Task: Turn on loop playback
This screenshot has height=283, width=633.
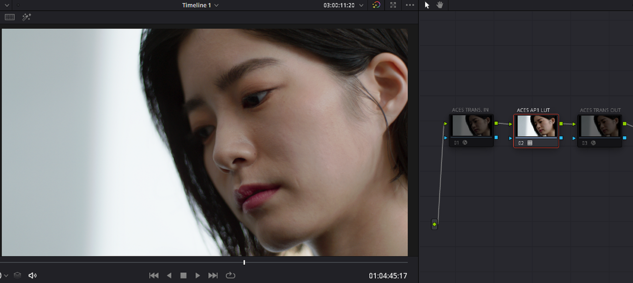Action: pos(230,275)
